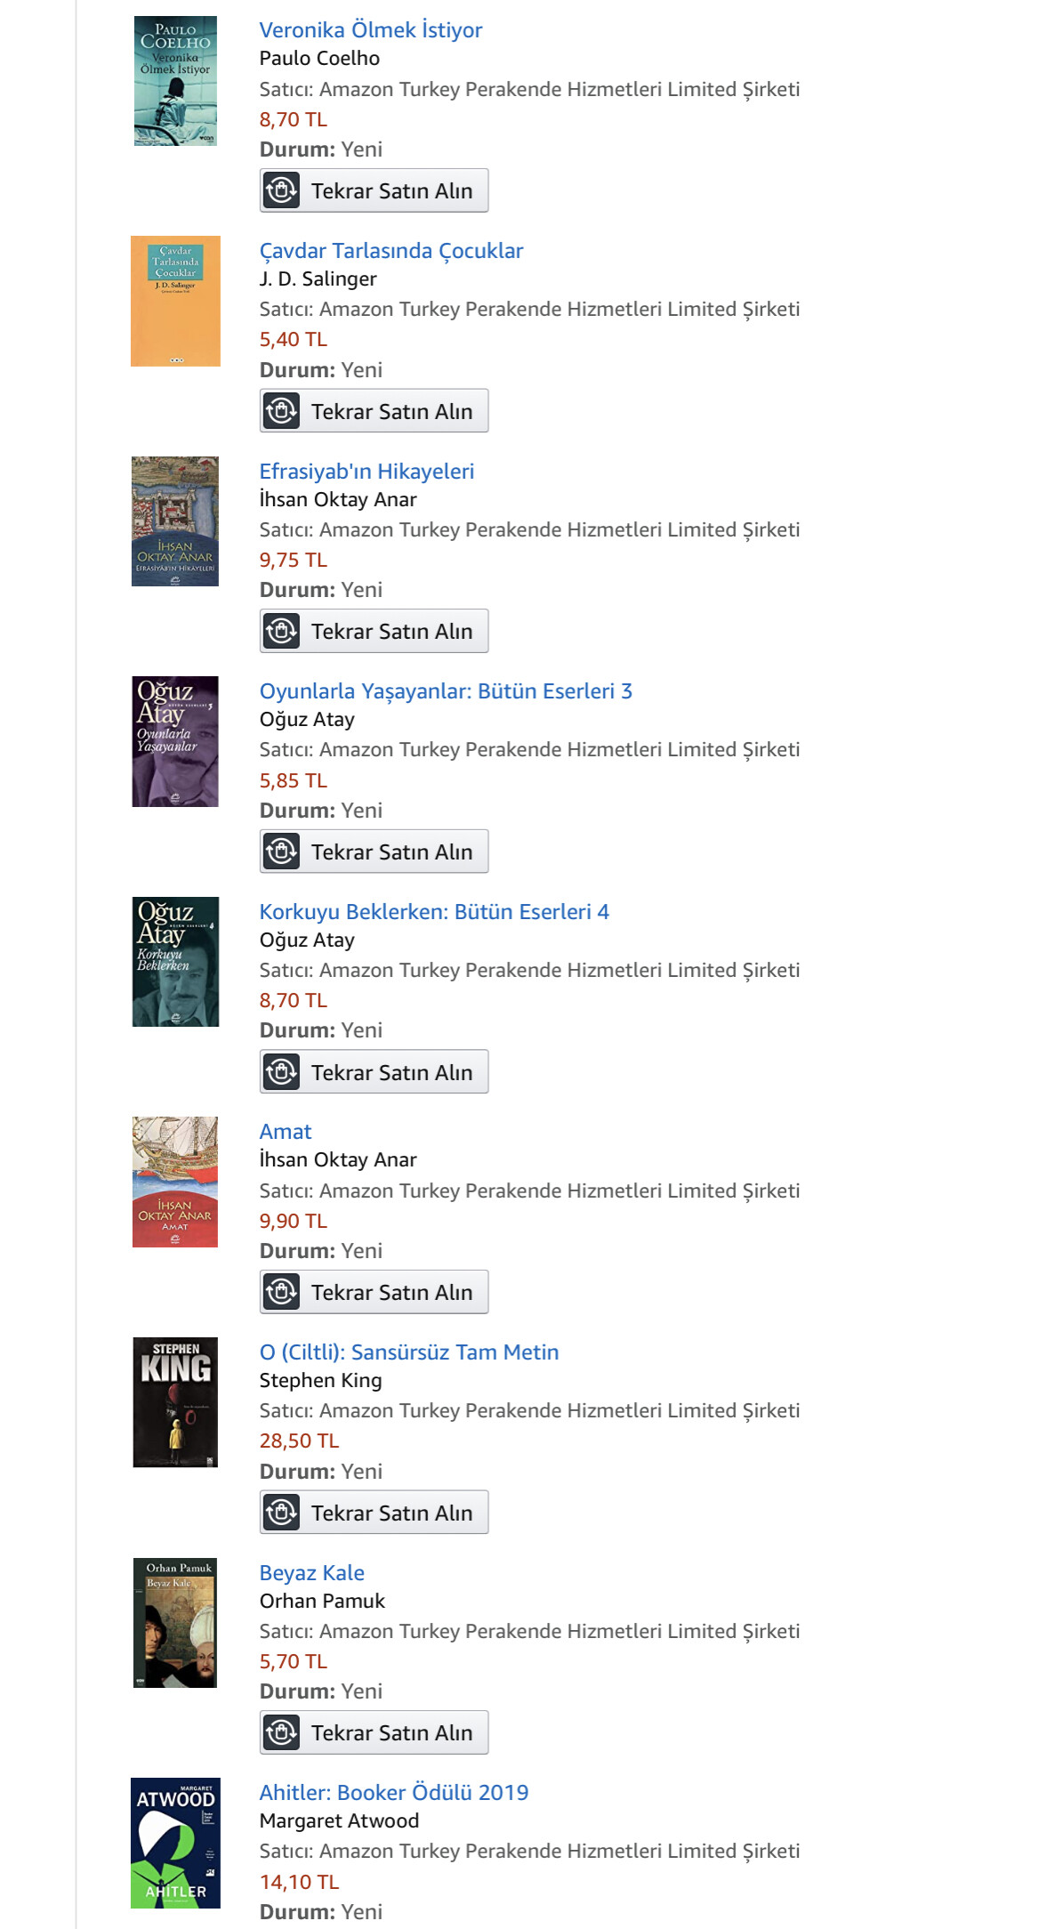The height and width of the screenshot is (1929, 1063).
Task: Click buy-again icon for Efrasiyab'ın Hikayeleri
Action: click(282, 631)
